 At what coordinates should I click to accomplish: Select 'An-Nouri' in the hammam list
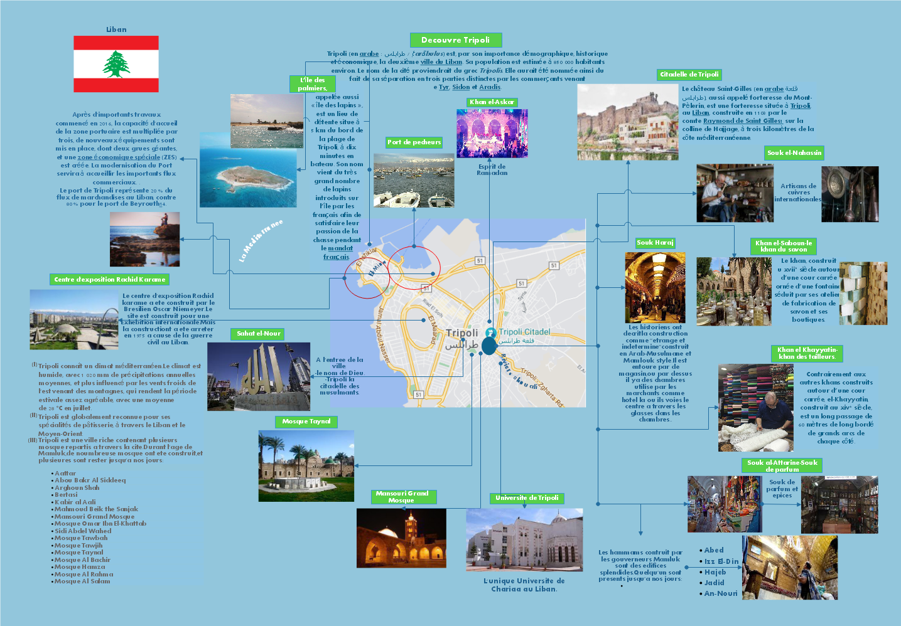tap(721, 593)
